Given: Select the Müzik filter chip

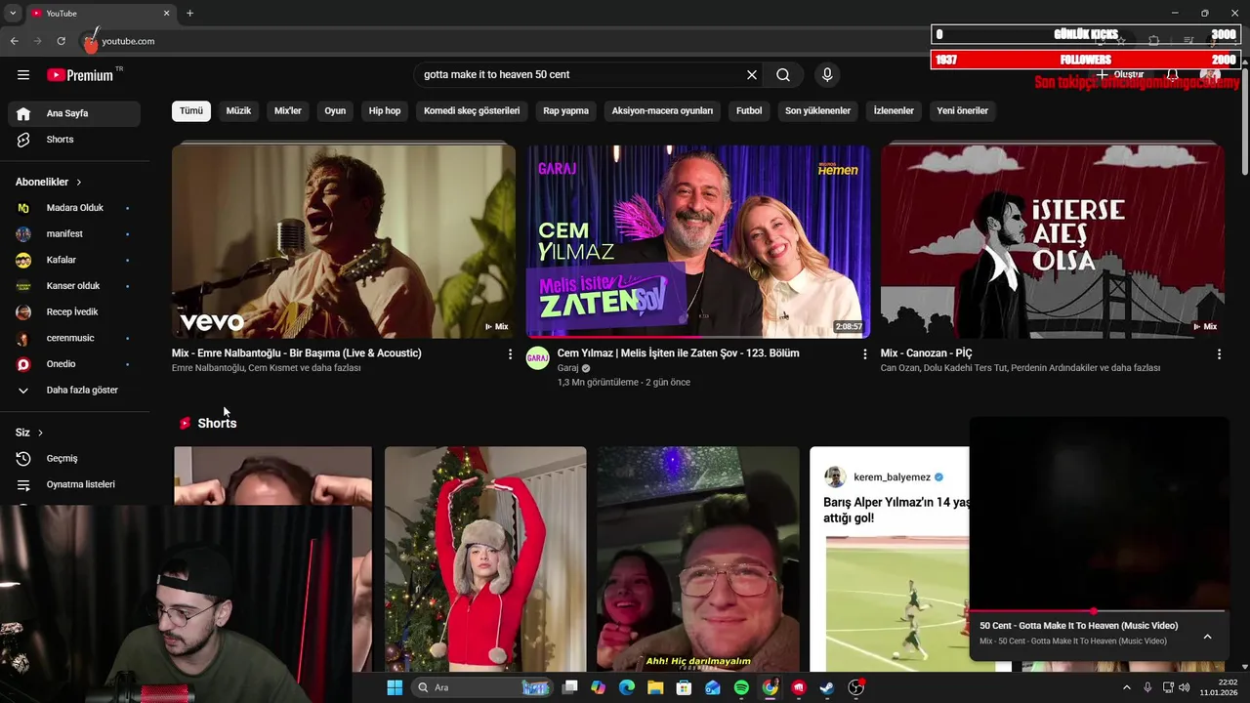Looking at the screenshot, I should point(238,110).
